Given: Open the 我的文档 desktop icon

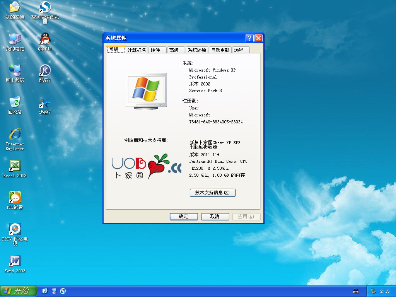Looking at the screenshot, I should point(15,10).
